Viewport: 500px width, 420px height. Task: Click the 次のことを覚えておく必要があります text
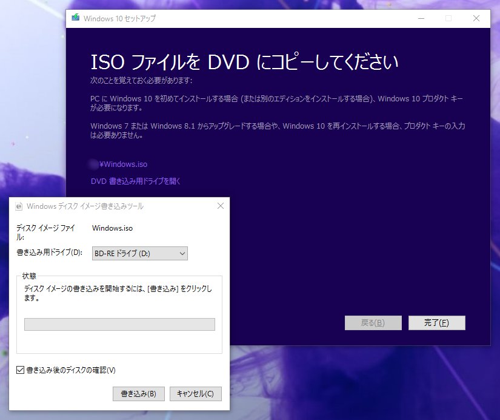point(141,81)
